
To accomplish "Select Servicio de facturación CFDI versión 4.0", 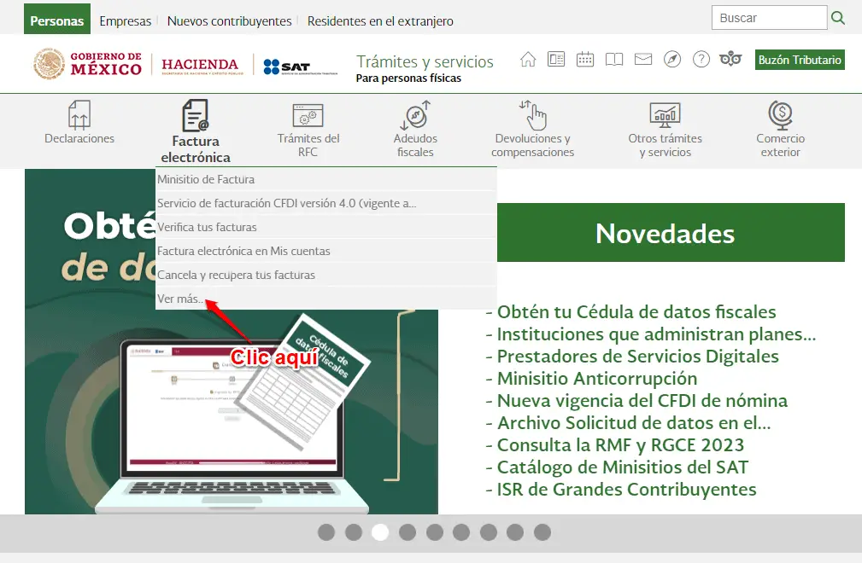I will click(x=326, y=203).
